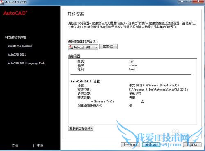Click the AutoCAD 2011 设置 heading

tap(85, 81)
